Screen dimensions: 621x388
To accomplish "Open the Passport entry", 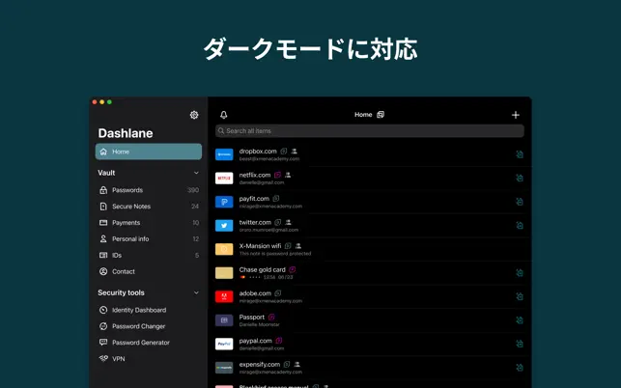I will (x=370, y=320).
